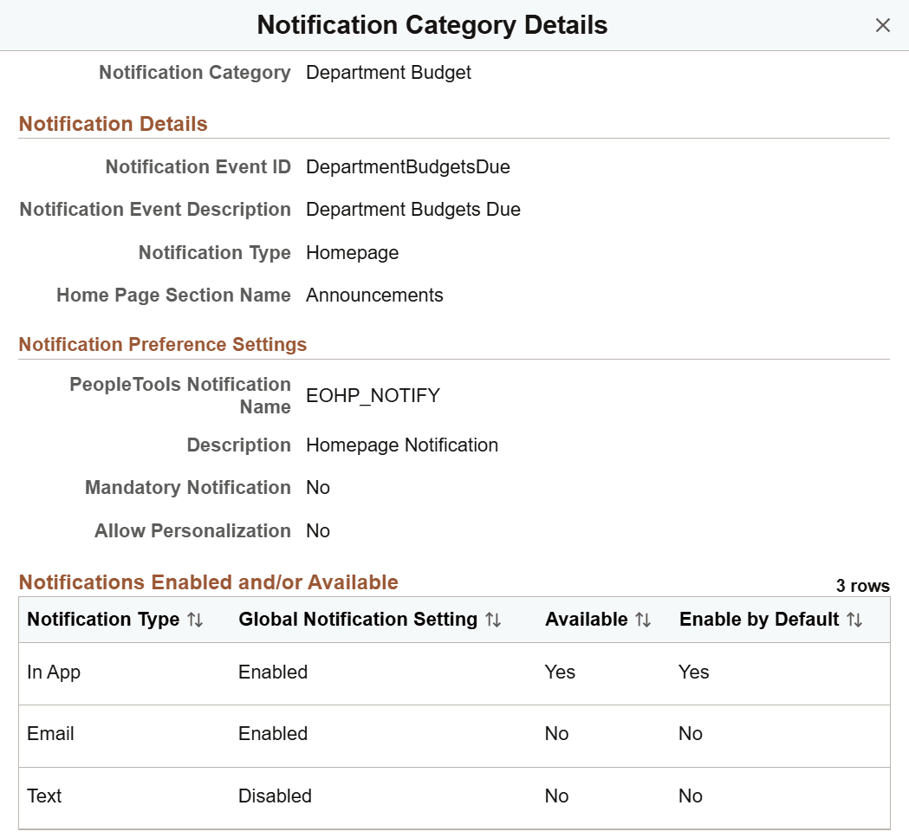
Task: Click the EOHP_NOTIFY notification name
Action: (372, 395)
